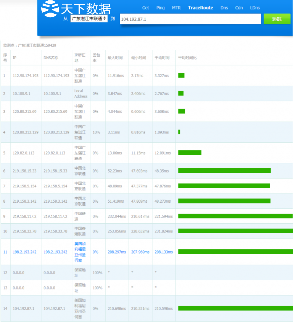This screenshot has height=322, width=293.
Task: Focus the target IP input field
Action: coord(190,19)
